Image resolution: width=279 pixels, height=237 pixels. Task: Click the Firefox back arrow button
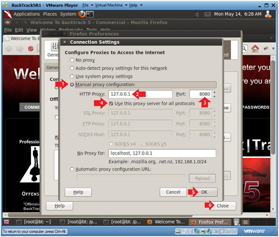pos(8,48)
